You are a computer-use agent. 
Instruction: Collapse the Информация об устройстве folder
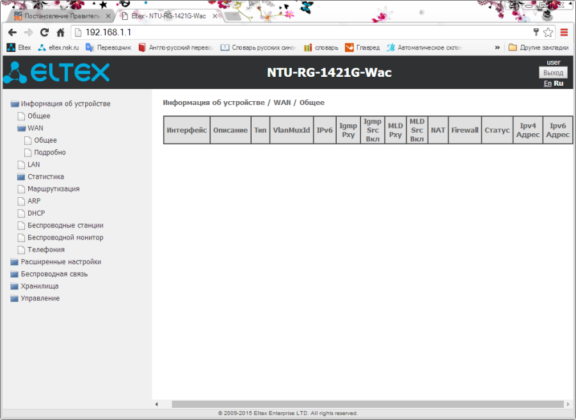pos(61,104)
